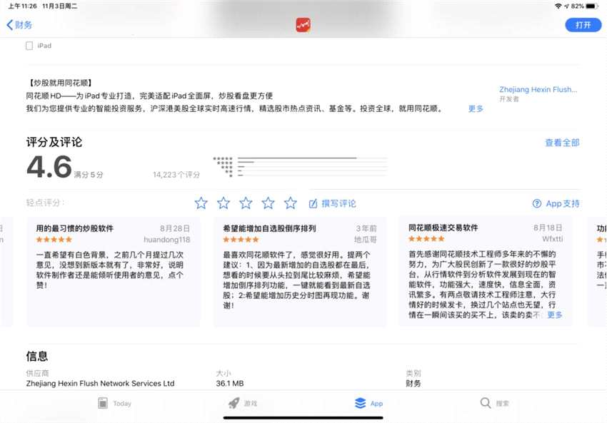
Task: Tap the five-star rating distribution bar
Action: [312, 158]
